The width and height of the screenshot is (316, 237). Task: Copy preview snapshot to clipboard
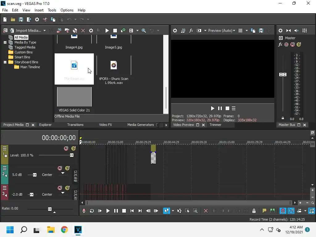coord(253,31)
